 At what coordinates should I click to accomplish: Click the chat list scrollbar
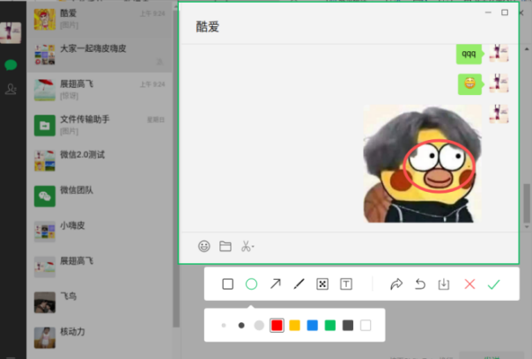[176, 170]
